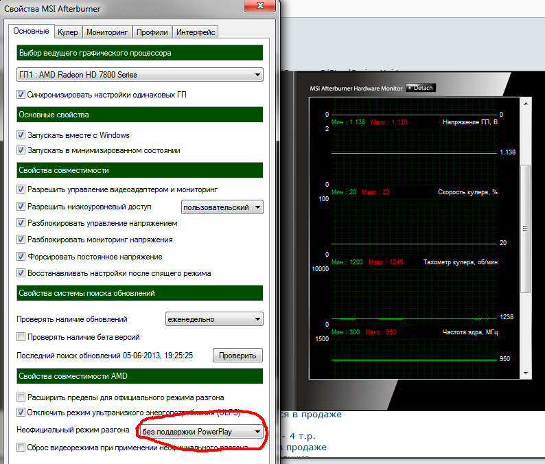Open the Кулер tab
Image resolution: width=545 pixels, height=464 pixels.
coord(68,32)
